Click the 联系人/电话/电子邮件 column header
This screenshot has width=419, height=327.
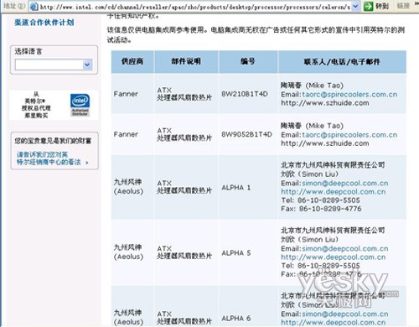342,61
